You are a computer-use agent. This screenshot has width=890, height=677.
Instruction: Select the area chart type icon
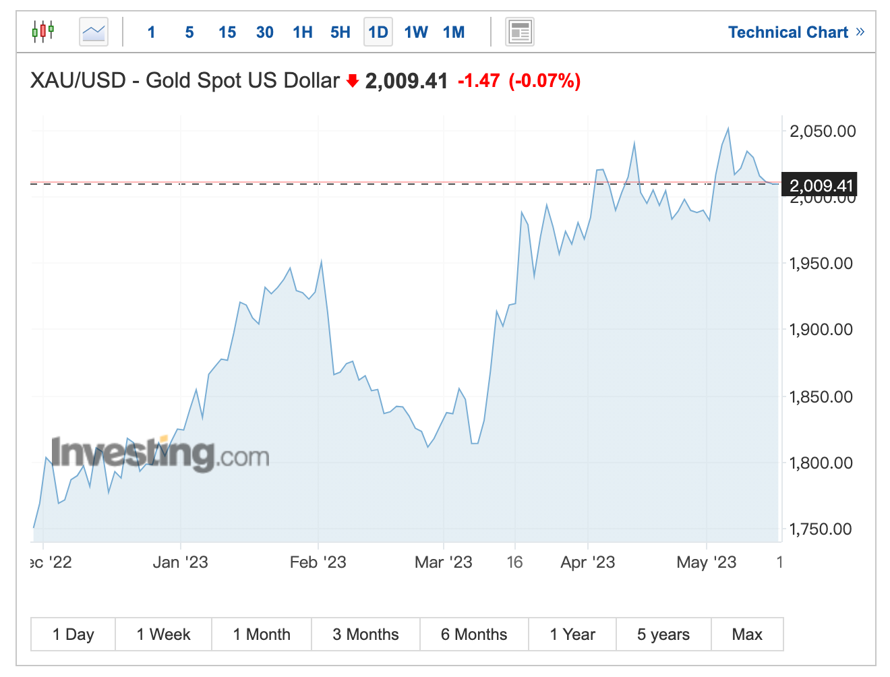tap(94, 32)
